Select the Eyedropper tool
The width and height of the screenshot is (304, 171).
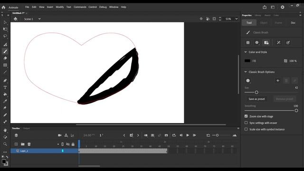(5, 101)
